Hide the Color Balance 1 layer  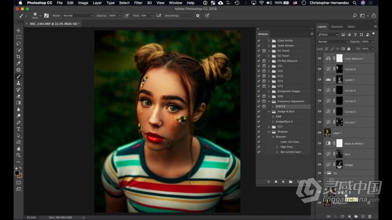tap(319, 58)
